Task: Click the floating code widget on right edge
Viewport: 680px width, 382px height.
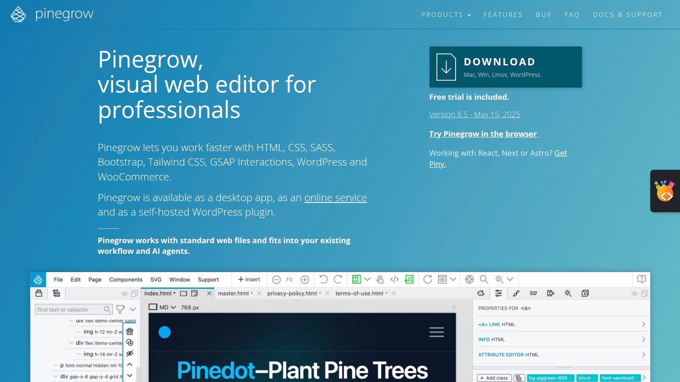Action: (665, 191)
